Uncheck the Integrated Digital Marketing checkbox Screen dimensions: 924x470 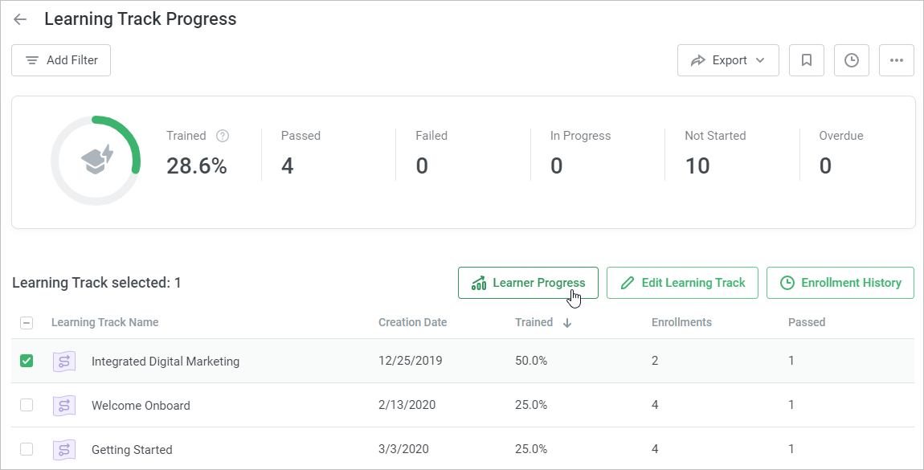click(27, 362)
